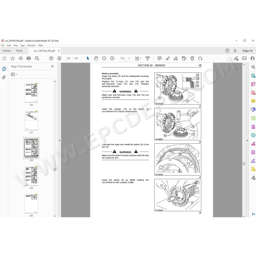Open the help question mark icon
Viewport: 256px width, 256px height.
pos(227,50)
